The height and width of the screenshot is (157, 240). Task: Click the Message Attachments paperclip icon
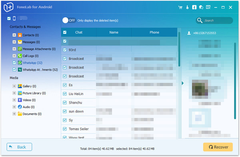[x=20, y=49]
